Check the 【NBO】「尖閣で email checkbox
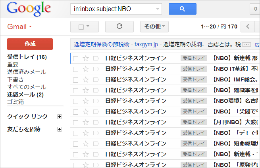Image resolution: width=260 pixels, height=168 pixels. tap(75, 112)
